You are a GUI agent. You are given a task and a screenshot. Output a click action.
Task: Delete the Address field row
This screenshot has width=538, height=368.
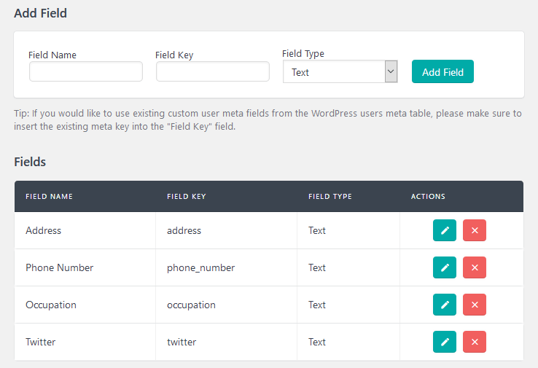pos(475,230)
